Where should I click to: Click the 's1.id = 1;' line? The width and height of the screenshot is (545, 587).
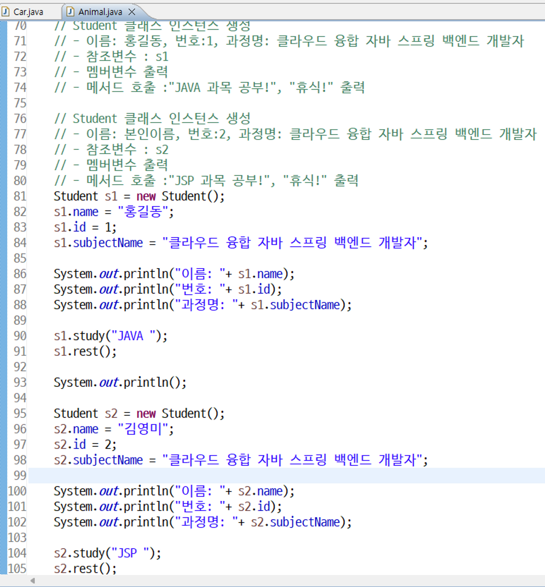click(85, 227)
